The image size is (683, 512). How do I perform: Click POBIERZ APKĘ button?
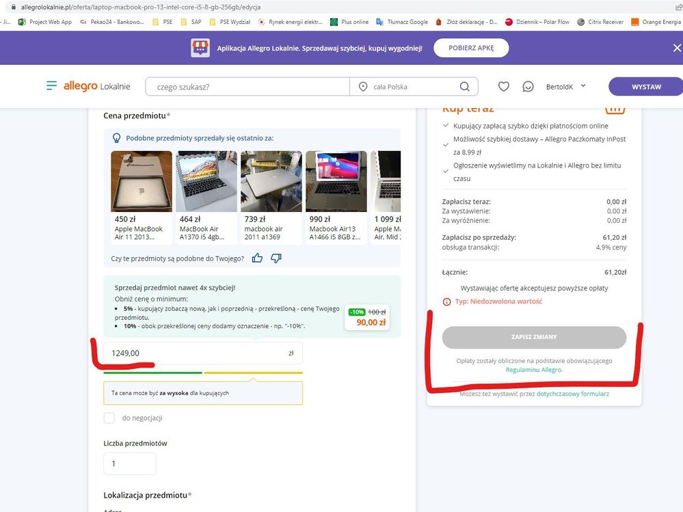[471, 48]
